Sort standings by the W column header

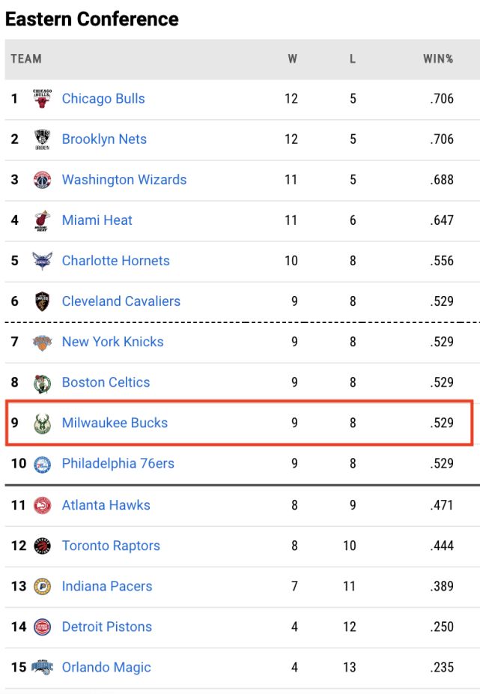293,58
